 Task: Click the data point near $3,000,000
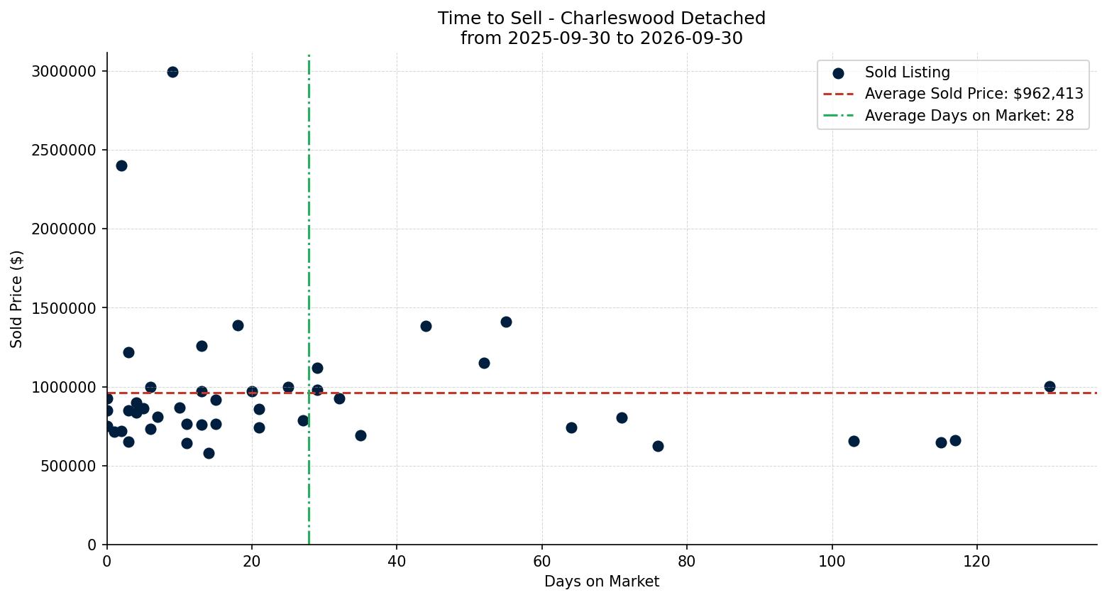point(172,72)
